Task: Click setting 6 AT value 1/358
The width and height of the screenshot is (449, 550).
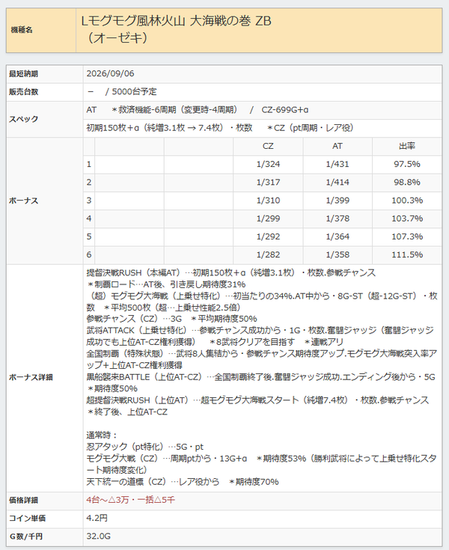Action: pyautogui.click(x=337, y=255)
